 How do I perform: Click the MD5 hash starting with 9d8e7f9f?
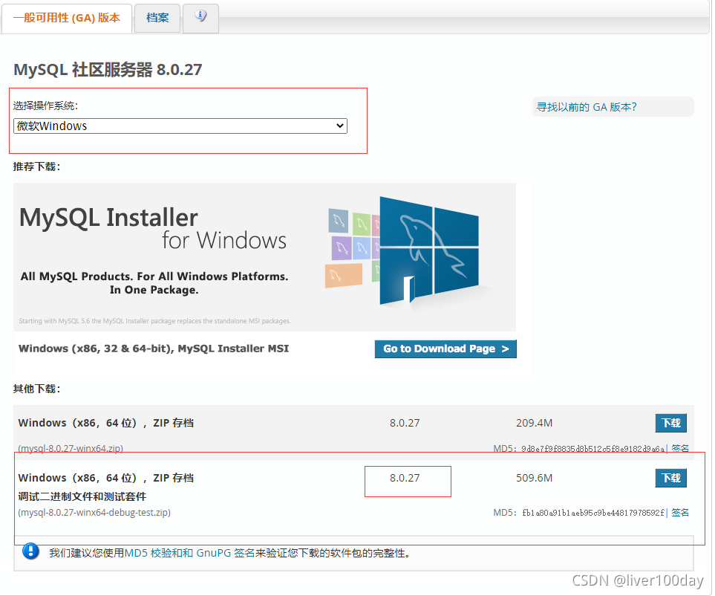click(x=592, y=449)
